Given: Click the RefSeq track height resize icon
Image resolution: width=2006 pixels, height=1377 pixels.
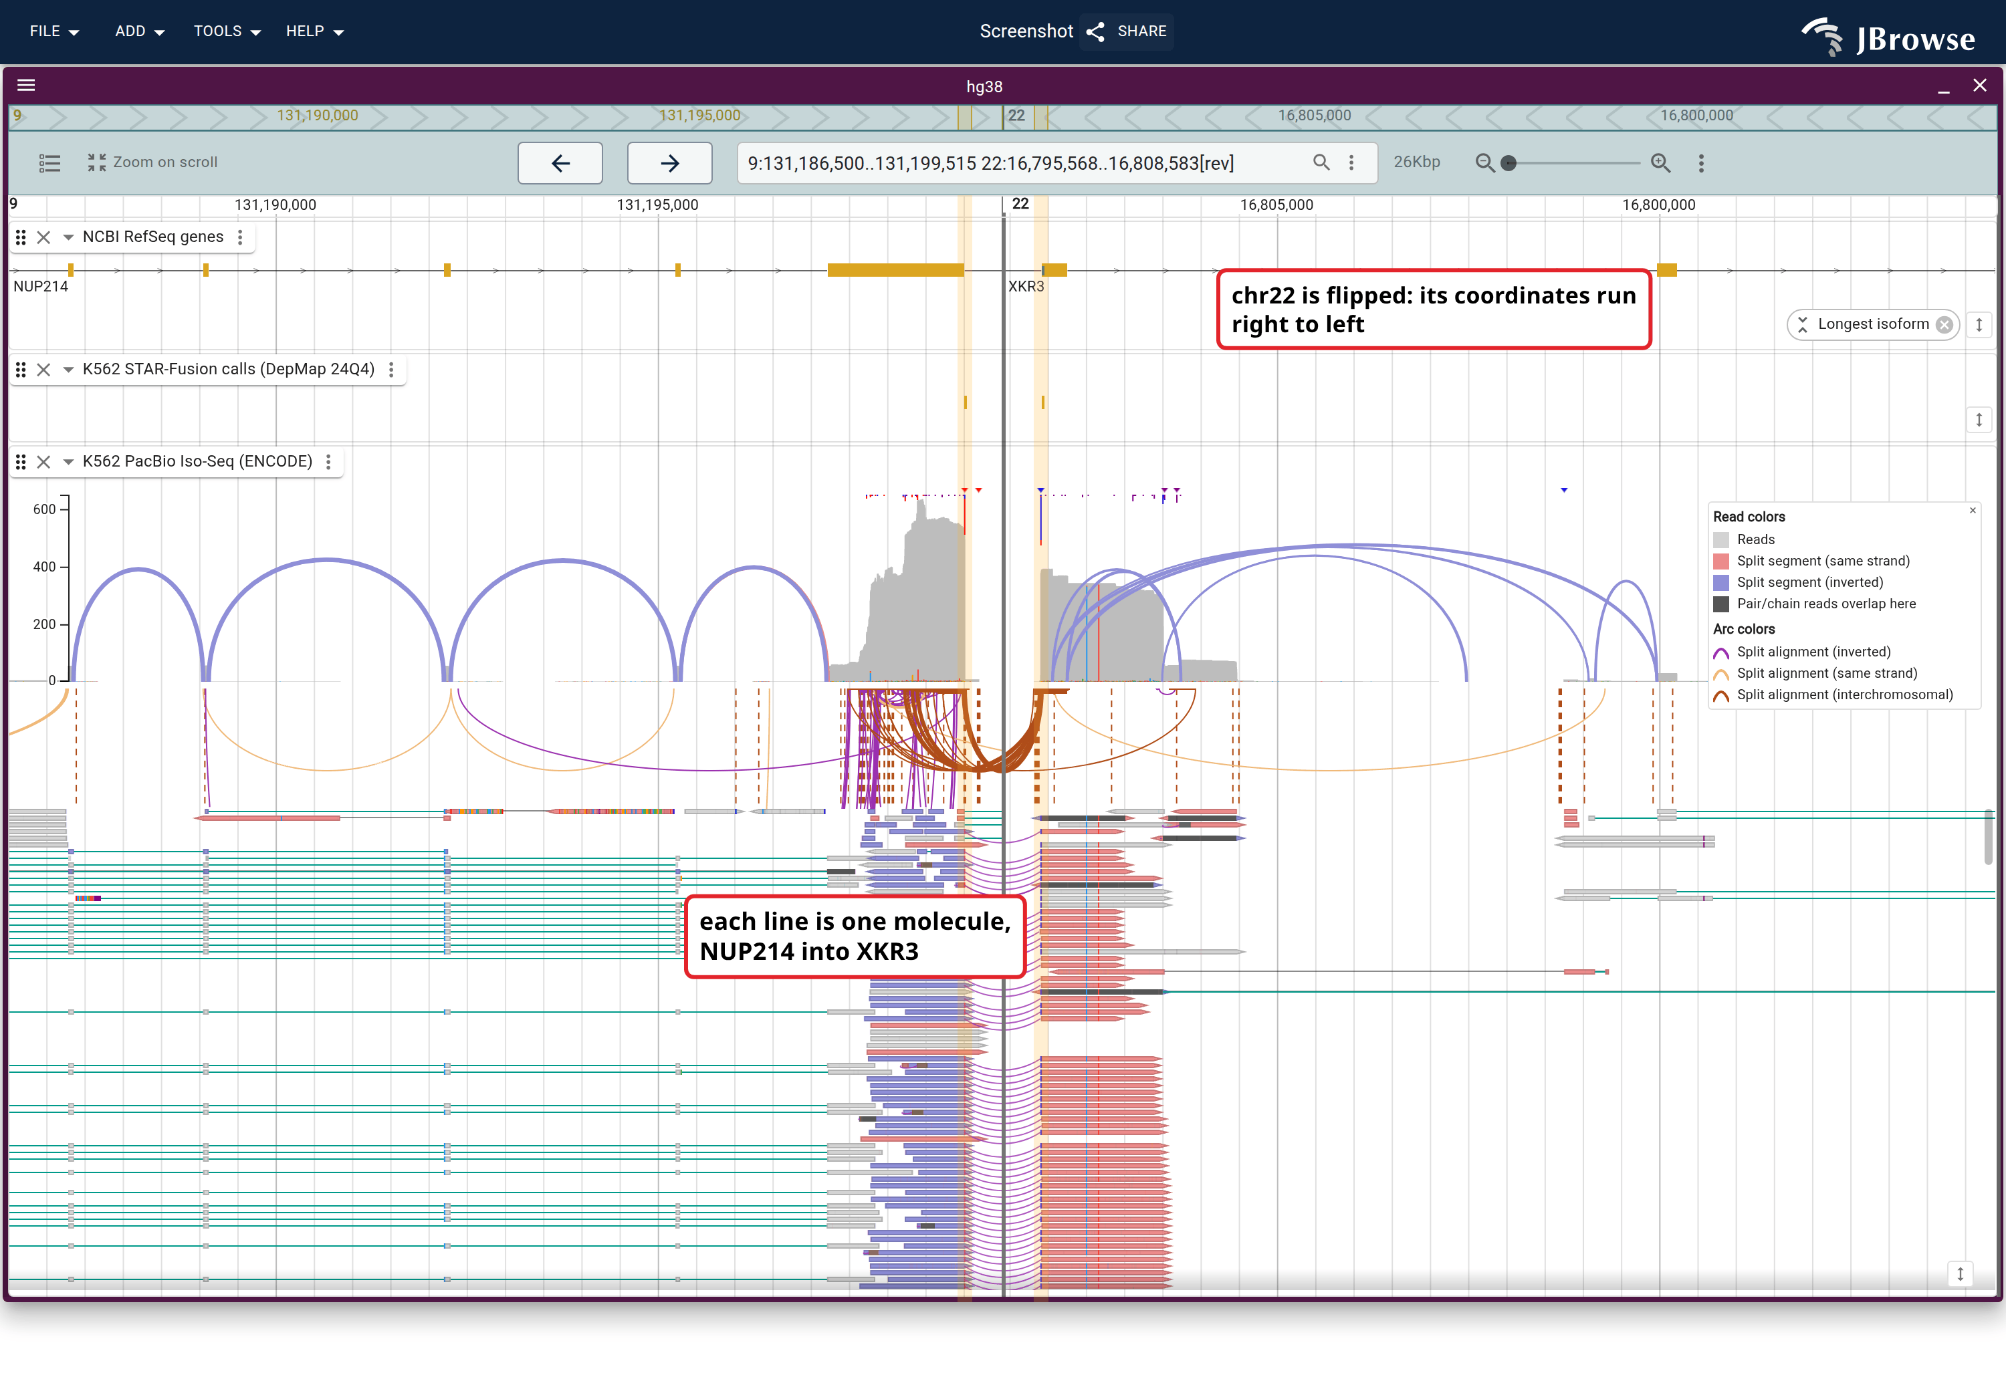Looking at the screenshot, I should click(x=1979, y=326).
